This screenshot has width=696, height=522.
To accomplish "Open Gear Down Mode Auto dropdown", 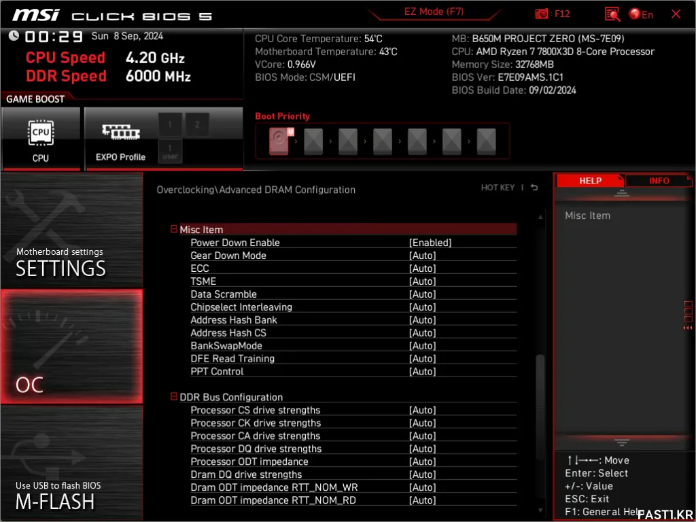I will [422, 256].
